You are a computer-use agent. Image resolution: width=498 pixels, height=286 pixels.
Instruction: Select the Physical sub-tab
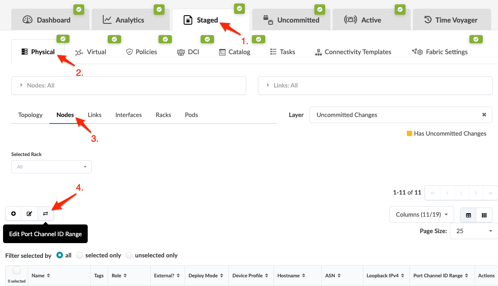[x=38, y=52]
